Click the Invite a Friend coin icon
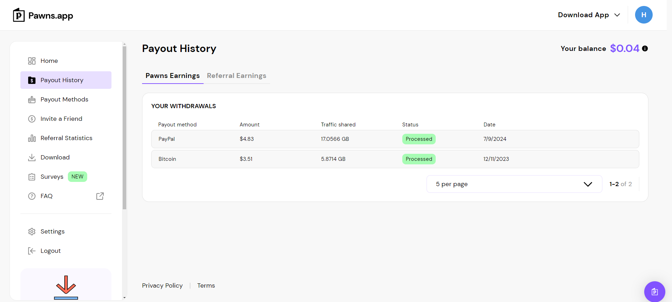Image resolution: width=672 pixels, height=302 pixels. (x=32, y=119)
